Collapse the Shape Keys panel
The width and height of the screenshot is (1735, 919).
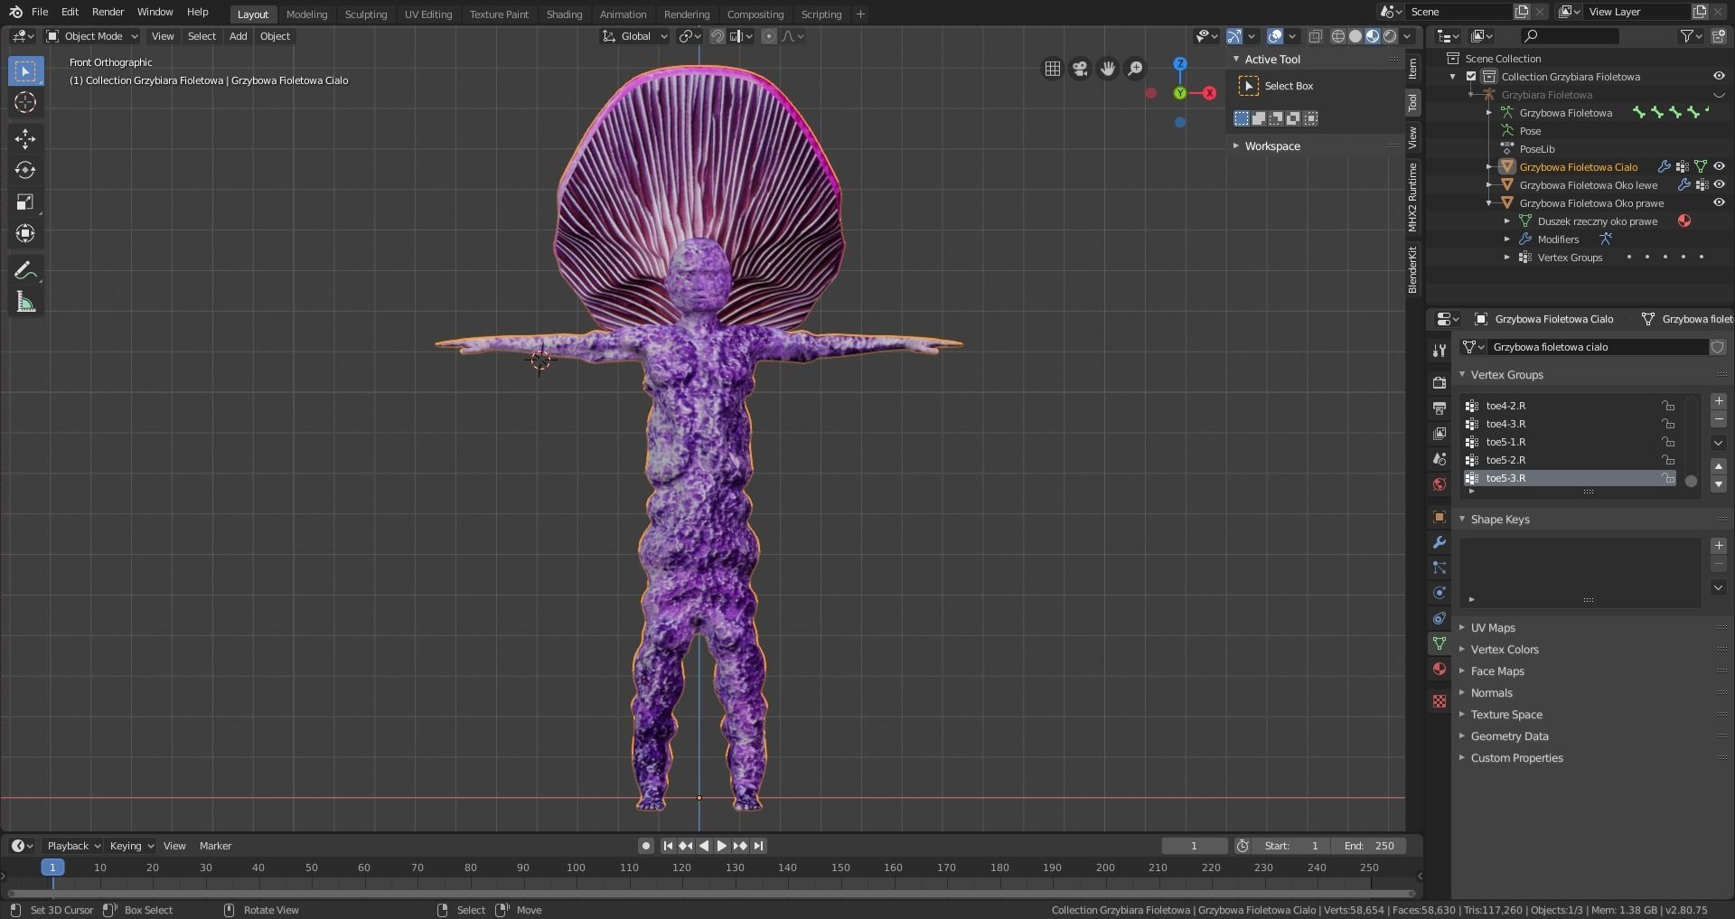click(x=1500, y=519)
